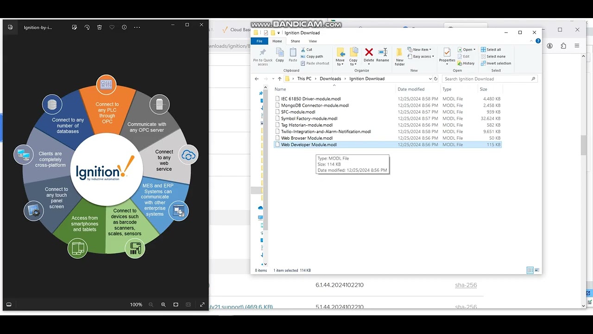Zoom in on the Ignition image
Viewport: 593px width, 334px height.
coord(163,305)
